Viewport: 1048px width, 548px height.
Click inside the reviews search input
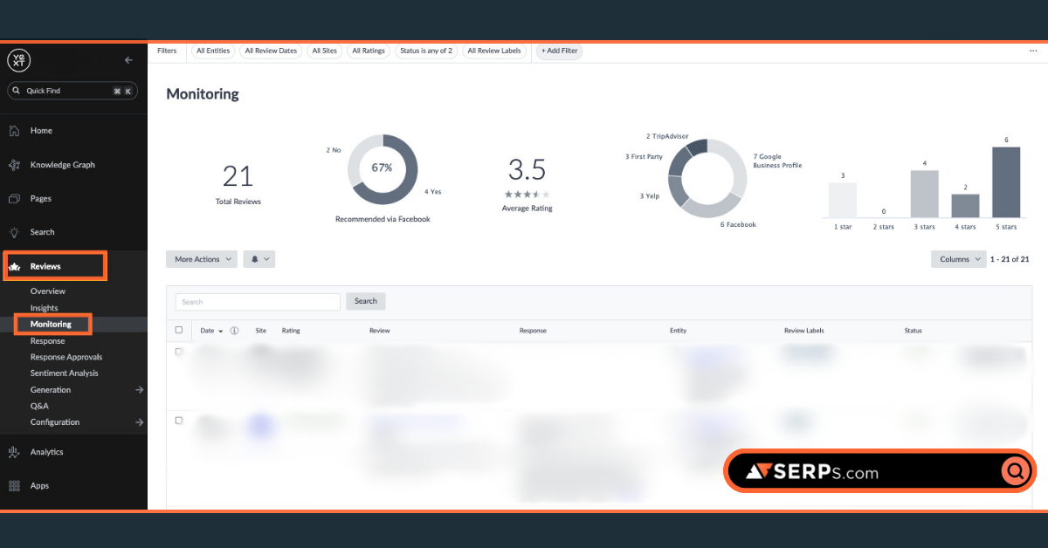(x=258, y=302)
